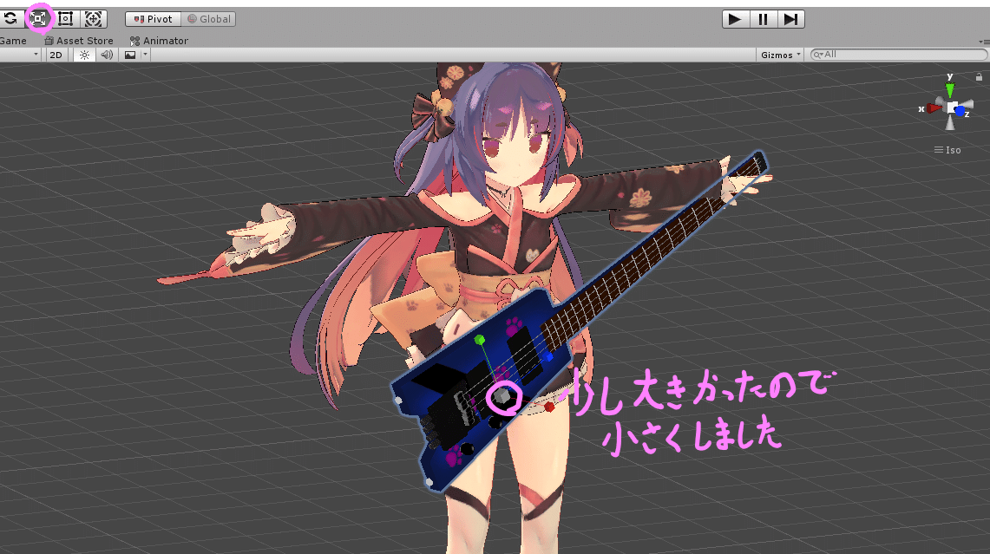Select the combined Move-Rotate-Scale tool
Viewport: 990px width, 554px height.
(x=93, y=19)
